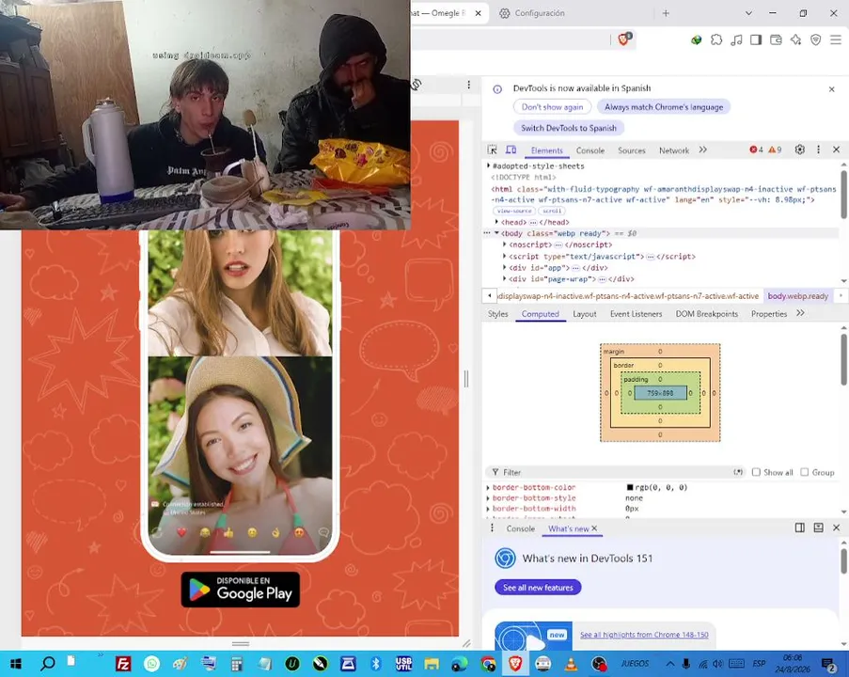Open Google Chrome from the taskbar
This screenshot has height=677, width=849.
(x=488, y=664)
